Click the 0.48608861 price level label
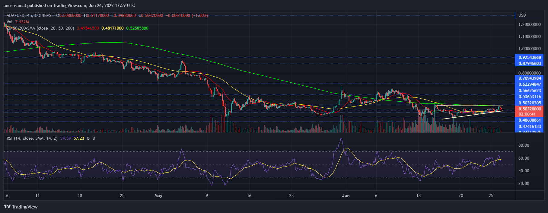 (530, 120)
